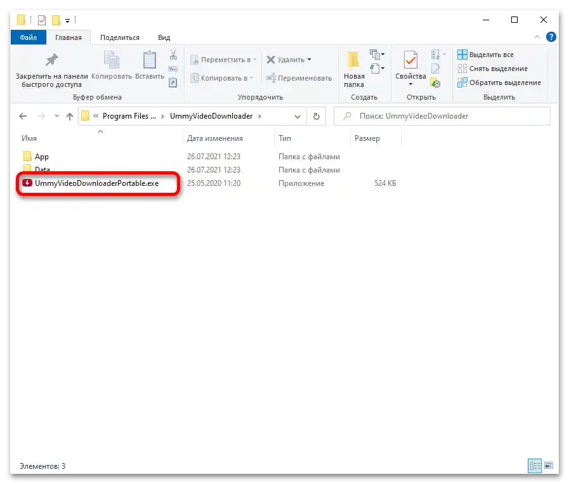Screen dimensions: 569x484
Task: Click the 524 КБ size cell
Action: pyautogui.click(x=385, y=183)
